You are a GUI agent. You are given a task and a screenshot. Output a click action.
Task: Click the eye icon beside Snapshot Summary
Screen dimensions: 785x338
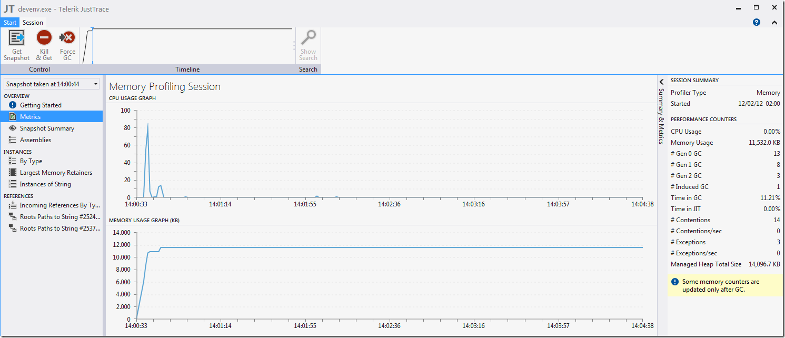[x=13, y=128]
